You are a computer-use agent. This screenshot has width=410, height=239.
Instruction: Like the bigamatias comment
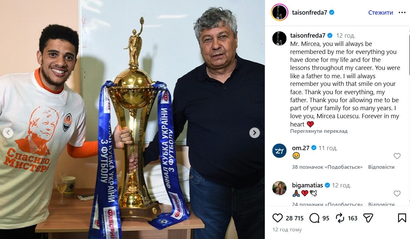point(397,193)
